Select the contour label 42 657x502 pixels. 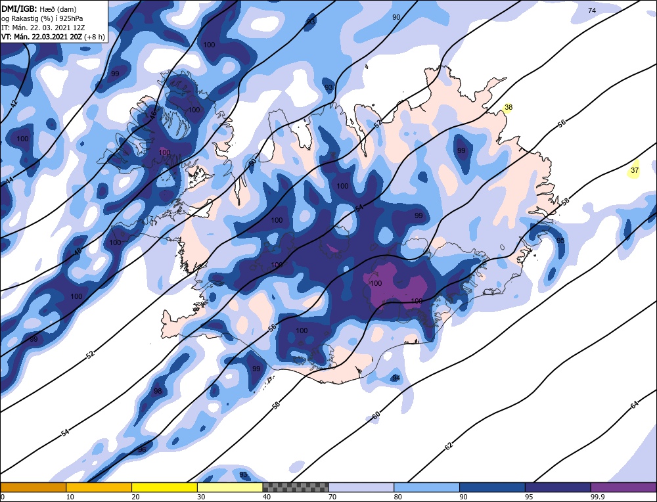14,105
